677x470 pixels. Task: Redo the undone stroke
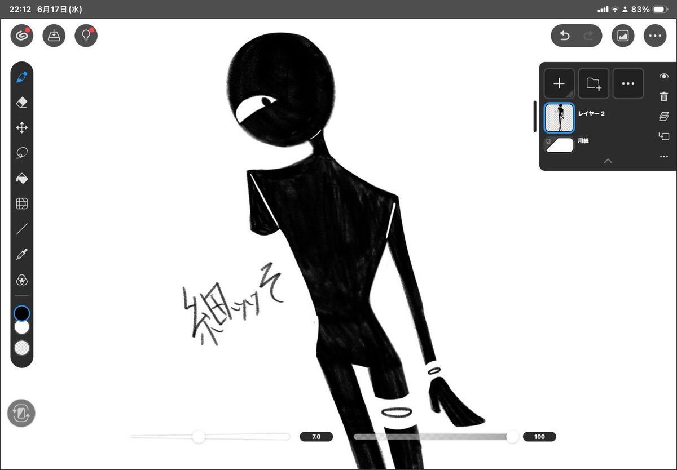click(x=589, y=36)
